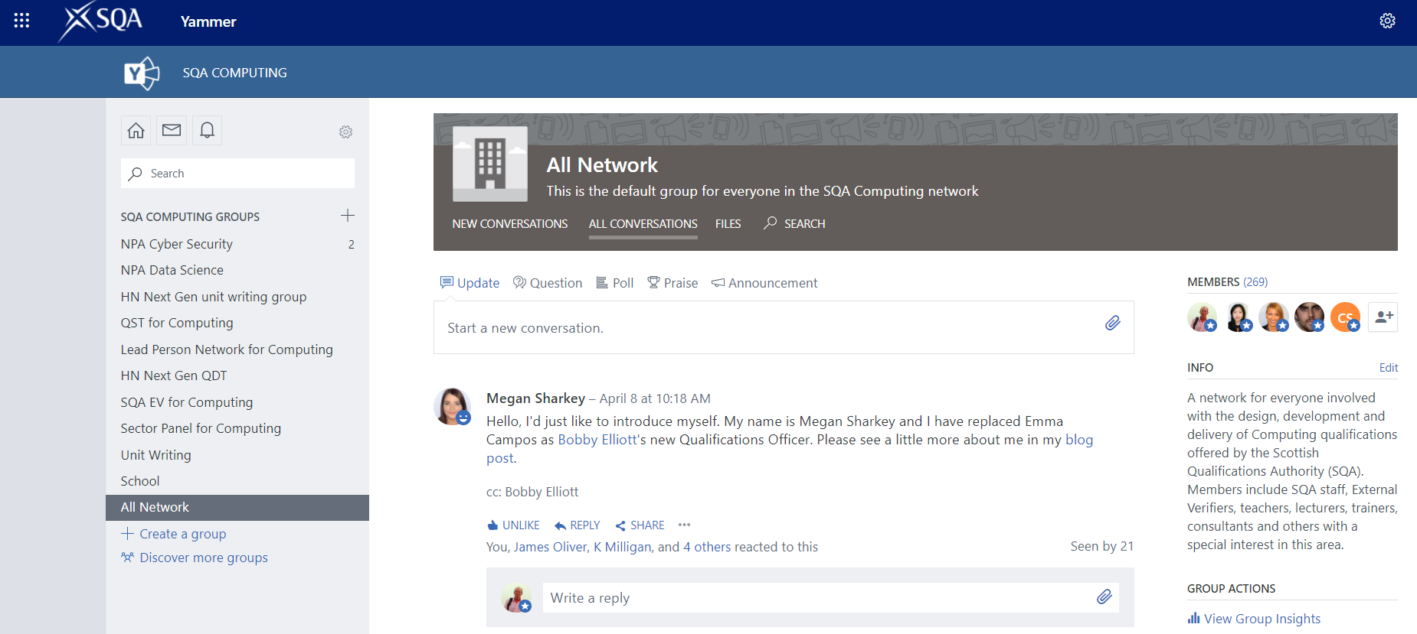Open the more options ellipsis on post
1417x634 pixels.
[x=684, y=525]
